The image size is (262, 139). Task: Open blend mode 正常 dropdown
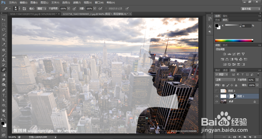coord(225,80)
